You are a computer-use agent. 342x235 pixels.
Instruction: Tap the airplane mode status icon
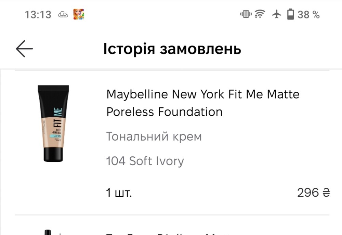pyautogui.click(x=276, y=14)
